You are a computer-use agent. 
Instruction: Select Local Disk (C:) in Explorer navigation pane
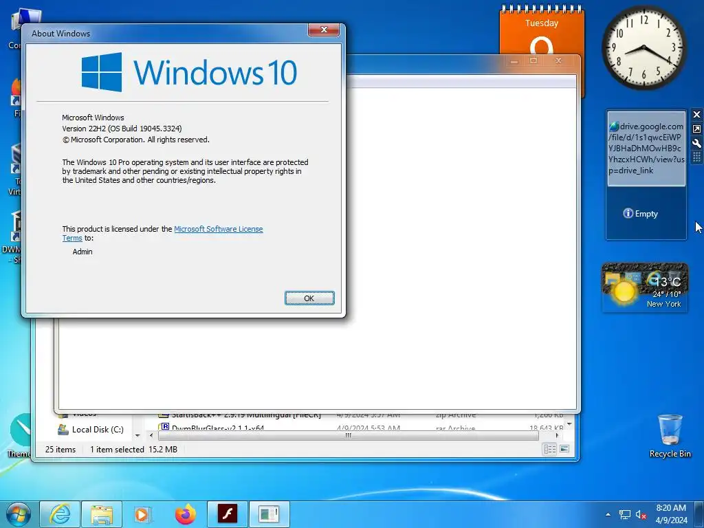pyautogui.click(x=91, y=430)
